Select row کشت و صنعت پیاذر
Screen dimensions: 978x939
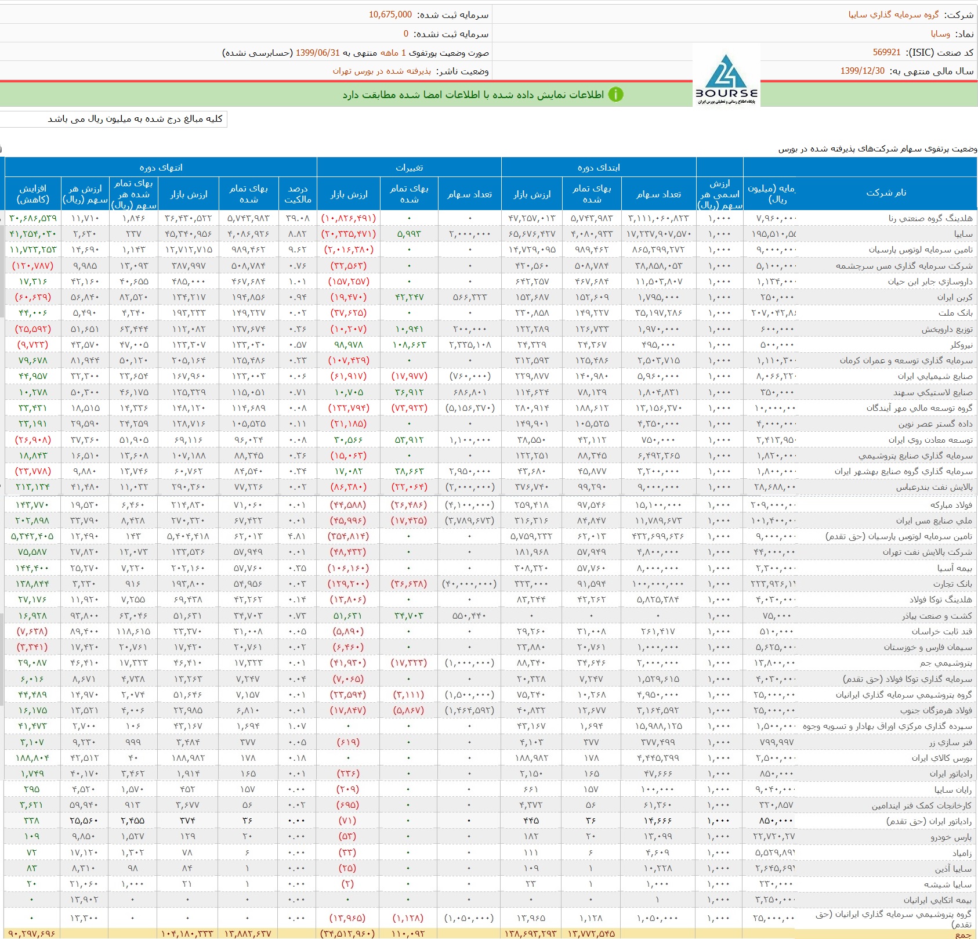(491, 616)
